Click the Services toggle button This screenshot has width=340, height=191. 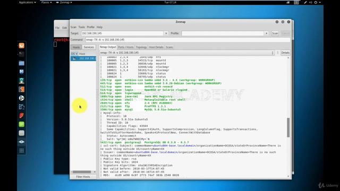(89, 47)
